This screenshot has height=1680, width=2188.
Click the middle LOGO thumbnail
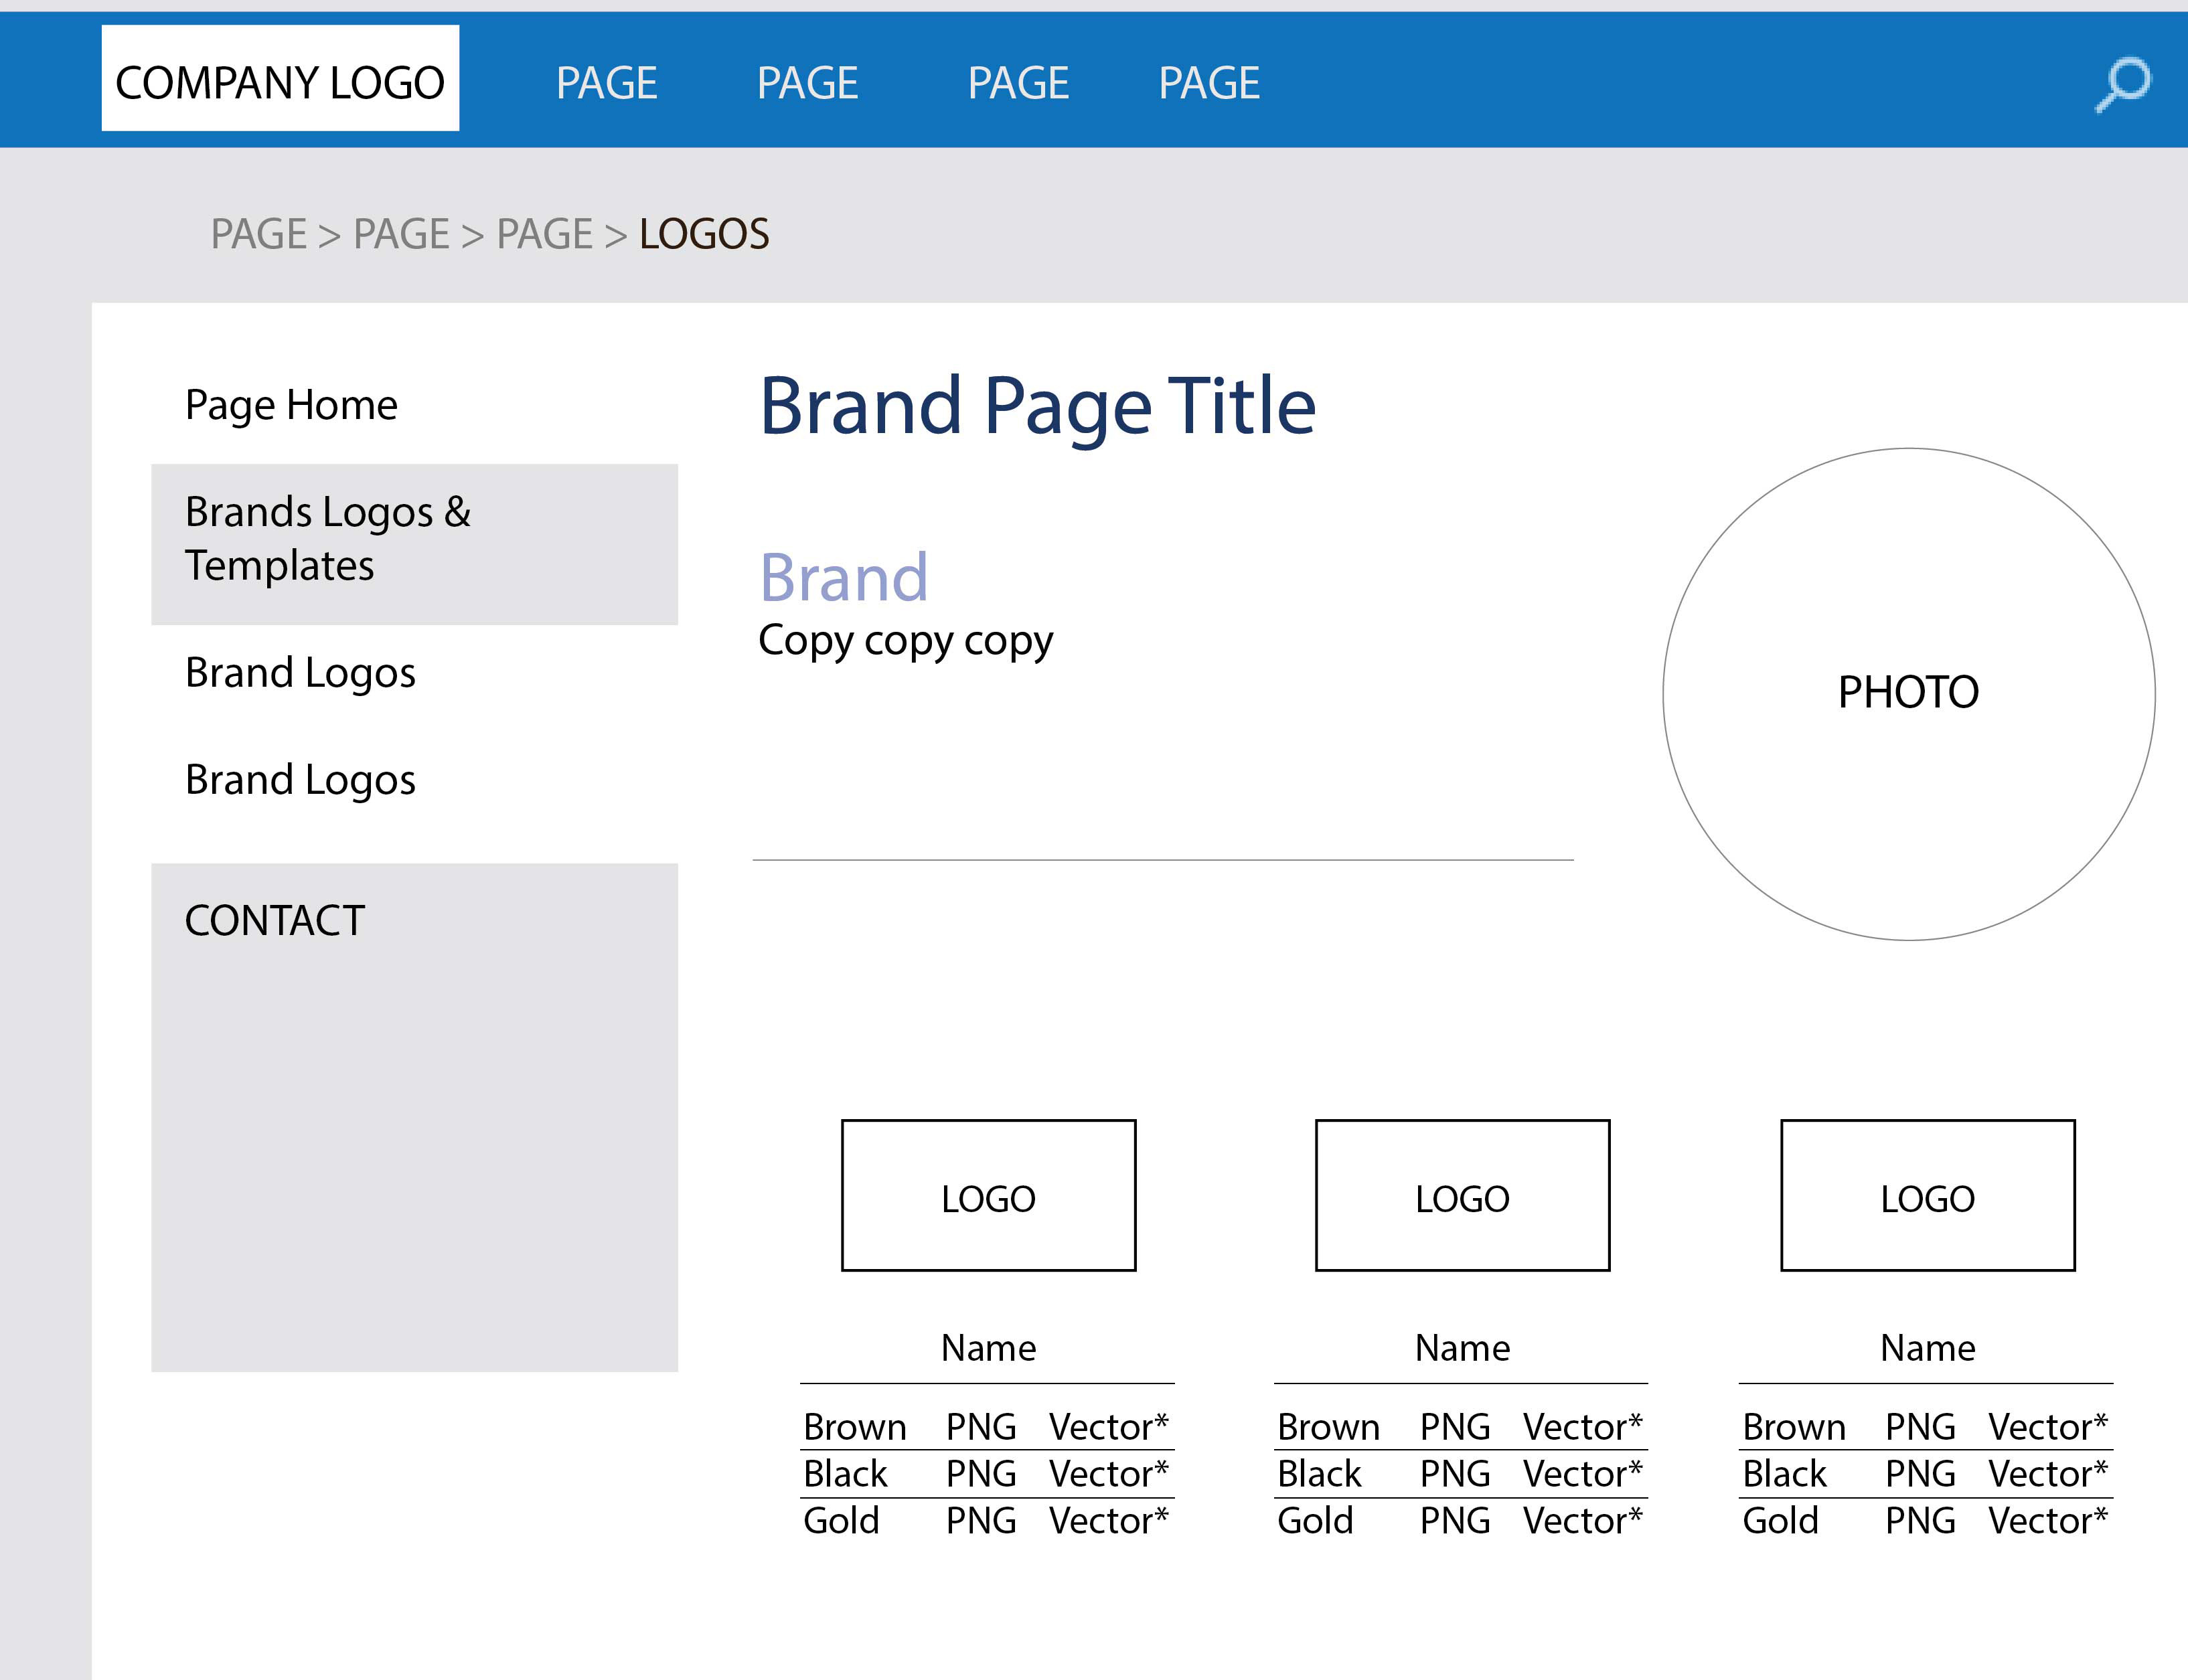[1462, 1196]
